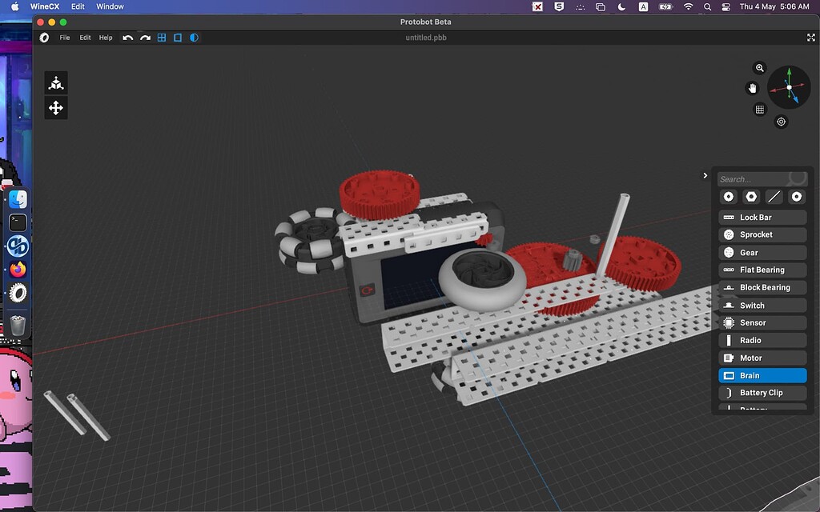This screenshot has height=512, width=820.
Task: Click the redo arrow in the top toolbar
Action: tap(143, 37)
